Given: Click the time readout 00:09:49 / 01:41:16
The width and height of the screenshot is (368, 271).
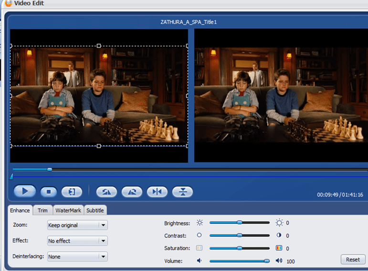Looking at the screenshot, I should [x=340, y=195].
